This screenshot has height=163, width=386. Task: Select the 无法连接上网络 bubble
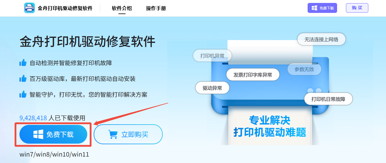tap(321, 39)
